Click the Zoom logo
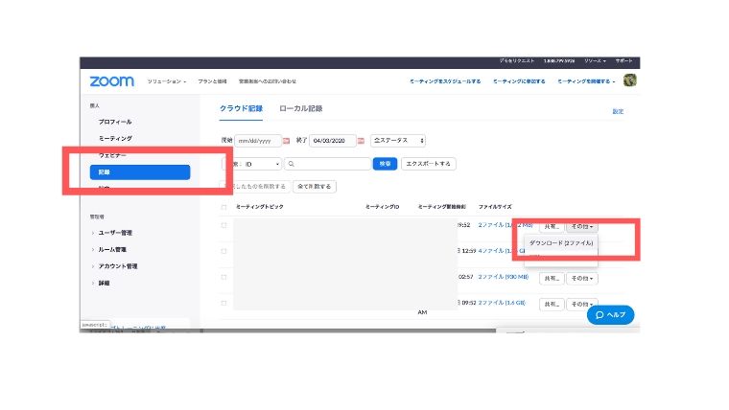The image size is (729, 410). click(x=111, y=81)
